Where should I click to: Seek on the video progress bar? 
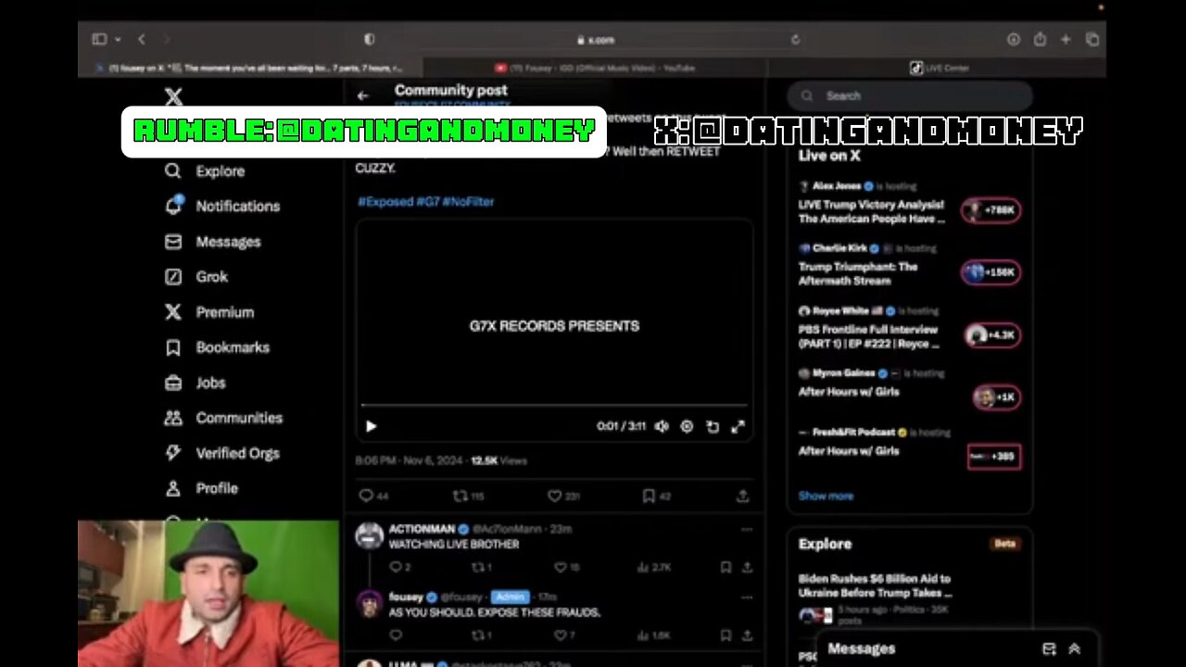click(554, 405)
